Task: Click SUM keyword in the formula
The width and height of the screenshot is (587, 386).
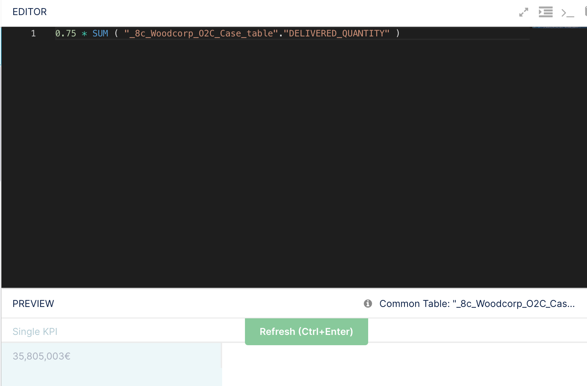Action: (100, 33)
